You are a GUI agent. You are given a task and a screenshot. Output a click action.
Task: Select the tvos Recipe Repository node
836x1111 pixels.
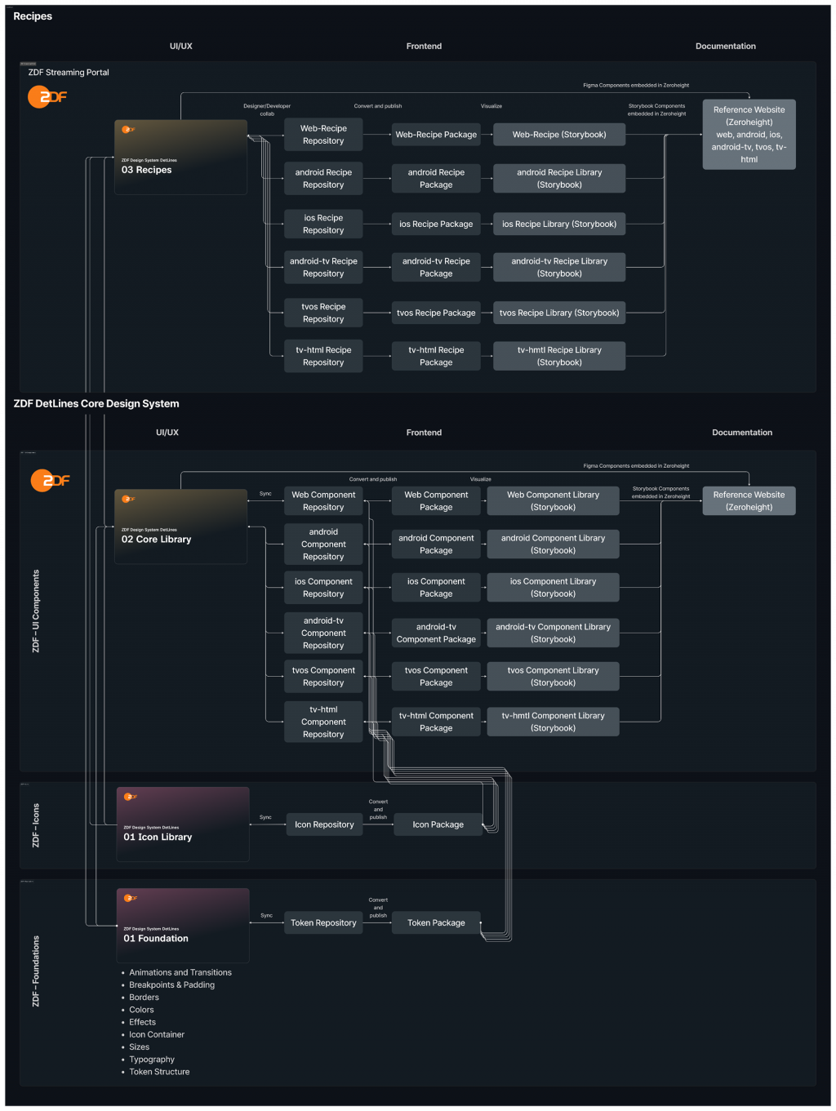[x=323, y=313]
